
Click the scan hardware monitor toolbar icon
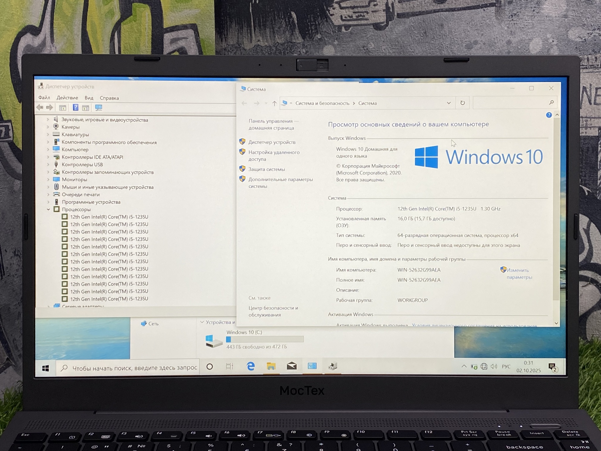click(x=99, y=108)
